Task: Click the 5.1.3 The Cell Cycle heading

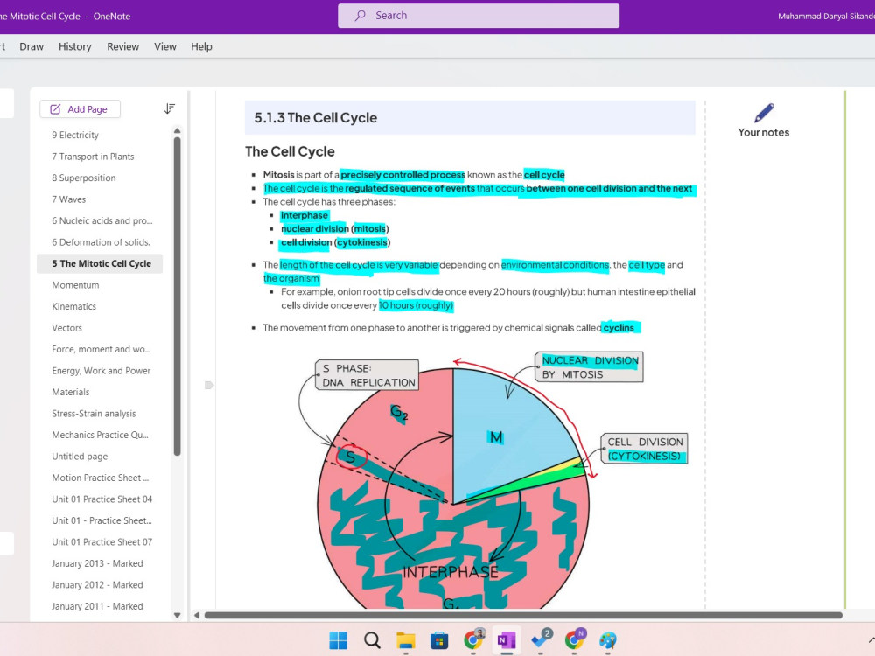Action: (x=316, y=118)
